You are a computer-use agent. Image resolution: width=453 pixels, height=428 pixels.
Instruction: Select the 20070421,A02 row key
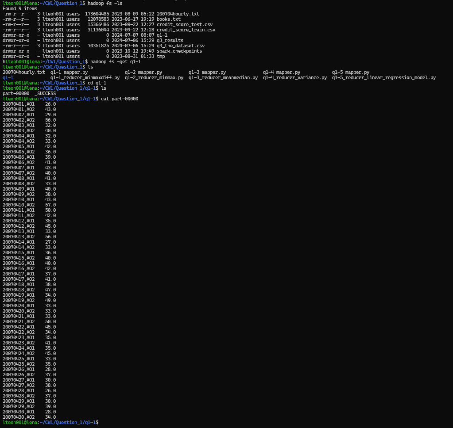(x=19, y=321)
